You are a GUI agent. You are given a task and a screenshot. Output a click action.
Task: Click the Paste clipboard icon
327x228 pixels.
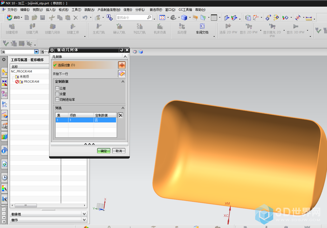68,18
